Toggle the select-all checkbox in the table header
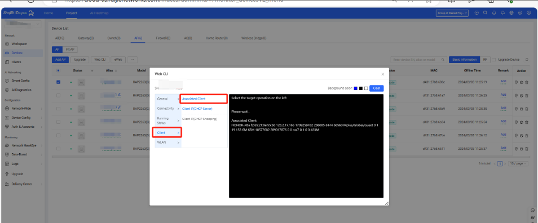Image resolution: width=538 pixels, height=223 pixels. point(58,70)
